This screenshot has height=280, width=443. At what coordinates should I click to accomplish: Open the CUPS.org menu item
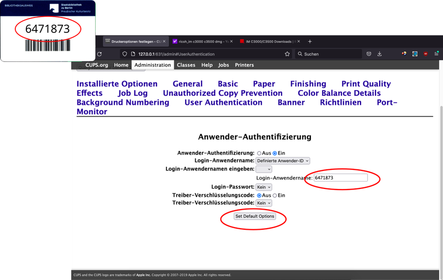coord(97,65)
